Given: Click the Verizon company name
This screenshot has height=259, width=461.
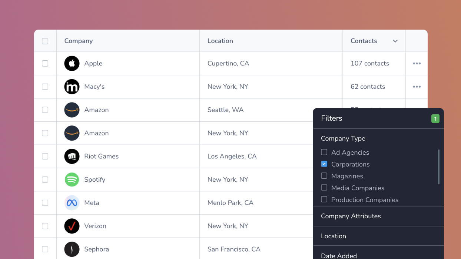Looking at the screenshot, I should click(95, 226).
